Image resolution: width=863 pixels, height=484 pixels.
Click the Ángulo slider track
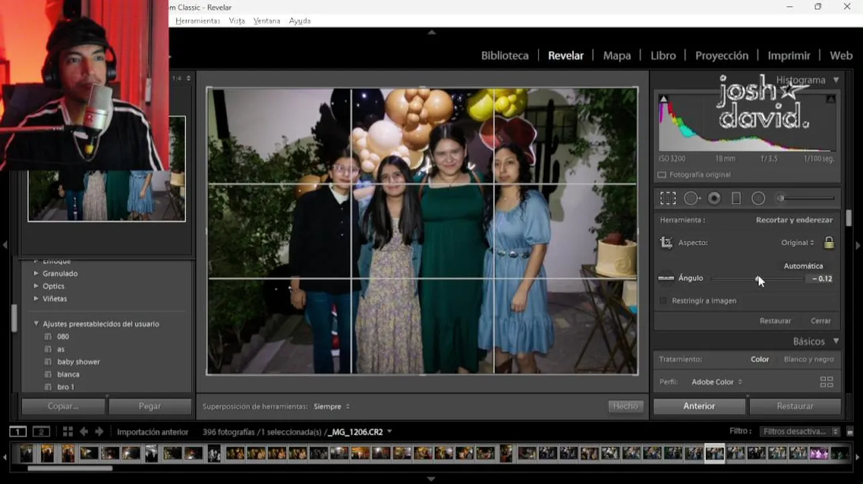tap(757, 278)
